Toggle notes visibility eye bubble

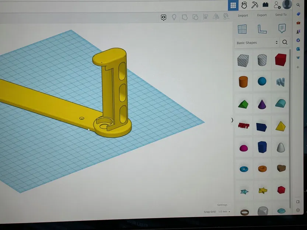pos(164,17)
